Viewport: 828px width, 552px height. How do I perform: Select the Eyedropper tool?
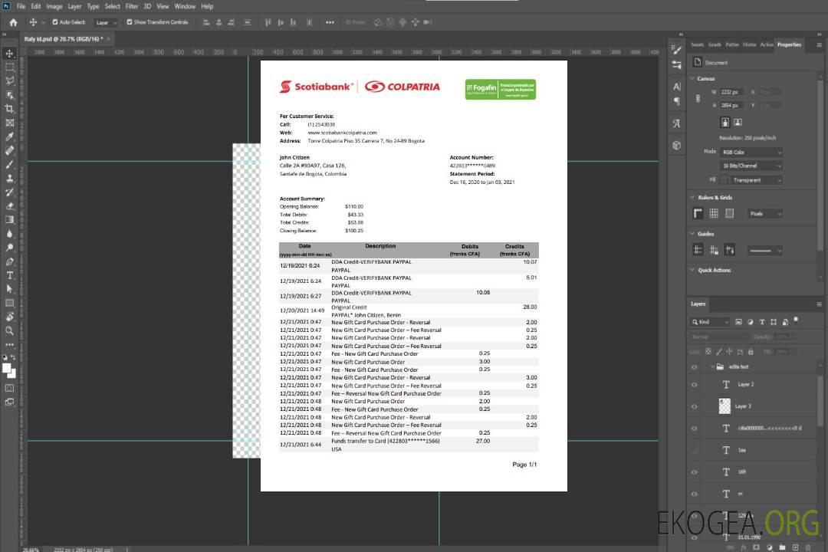click(9, 136)
